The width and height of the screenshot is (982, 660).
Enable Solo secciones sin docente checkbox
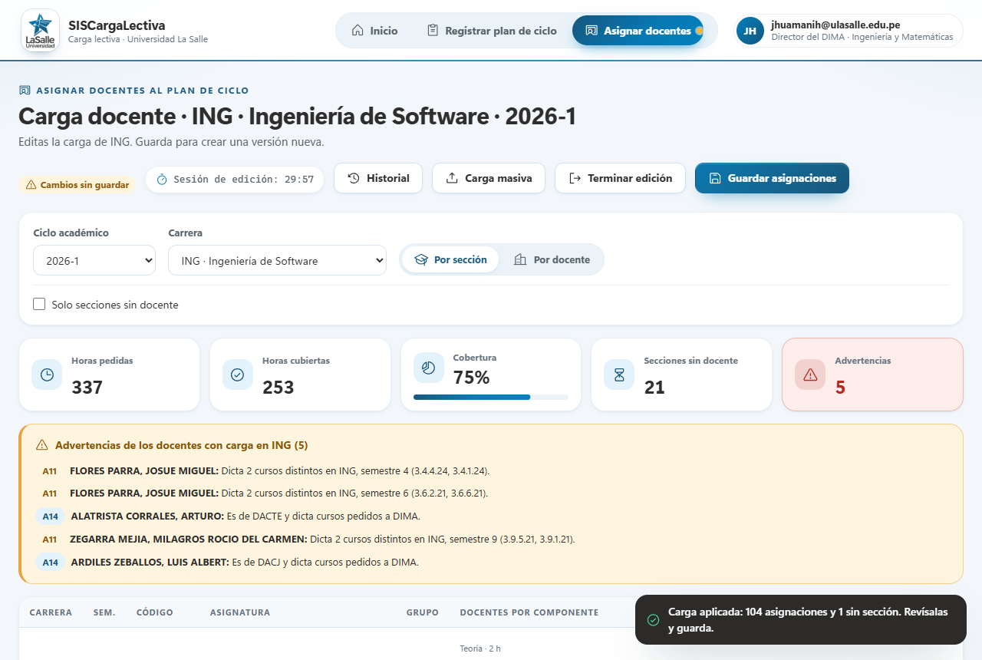coord(39,305)
